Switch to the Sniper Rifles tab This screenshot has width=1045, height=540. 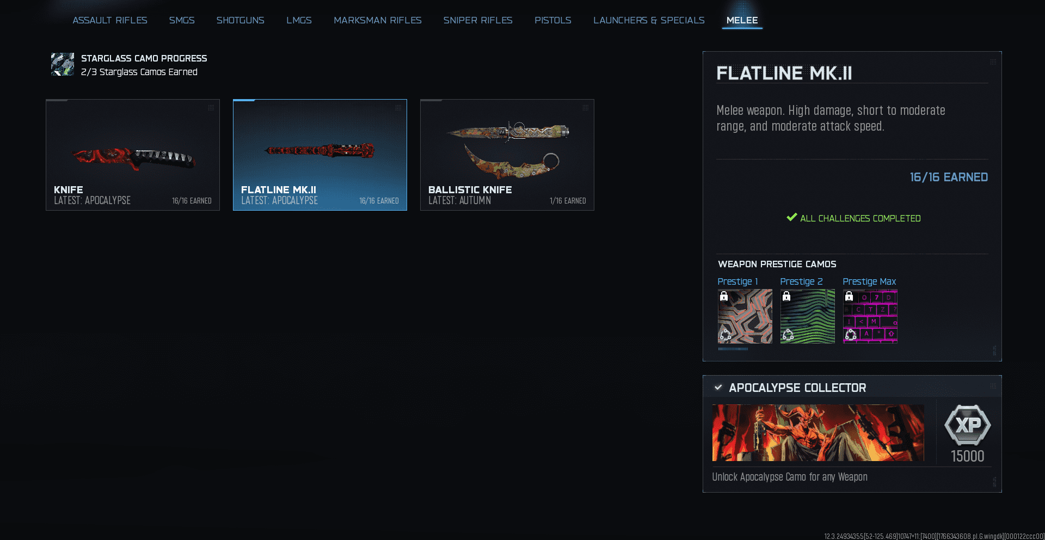(x=478, y=20)
